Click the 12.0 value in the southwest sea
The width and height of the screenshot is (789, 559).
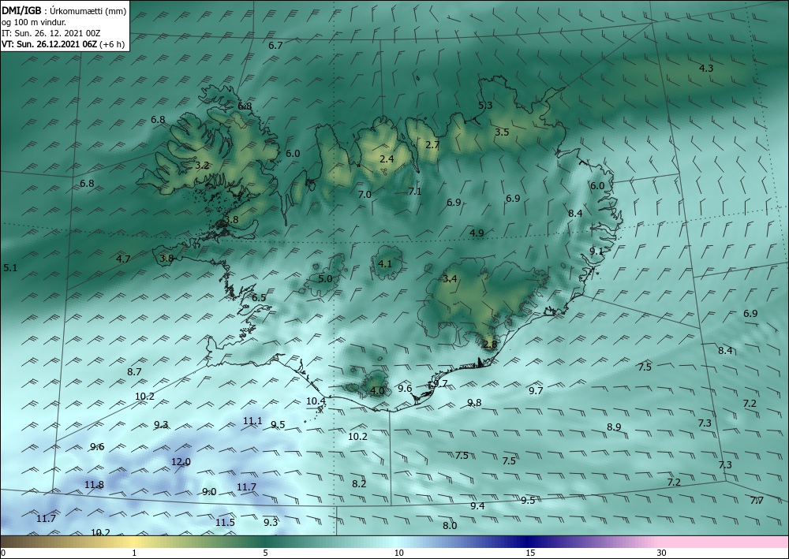coord(181,462)
